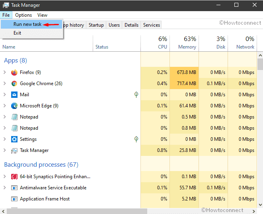Image resolution: width=263 pixels, height=214 pixels.
Task: Click the Firefox app icon
Action: [x=14, y=72]
